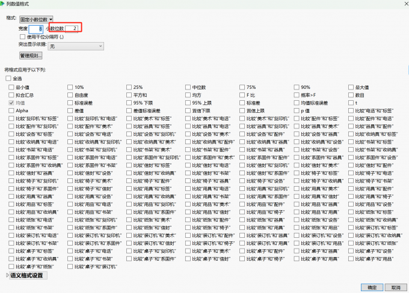409x293 pixels.
Task: Toggle the 标准误差 checkbox
Action: click(x=70, y=103)
